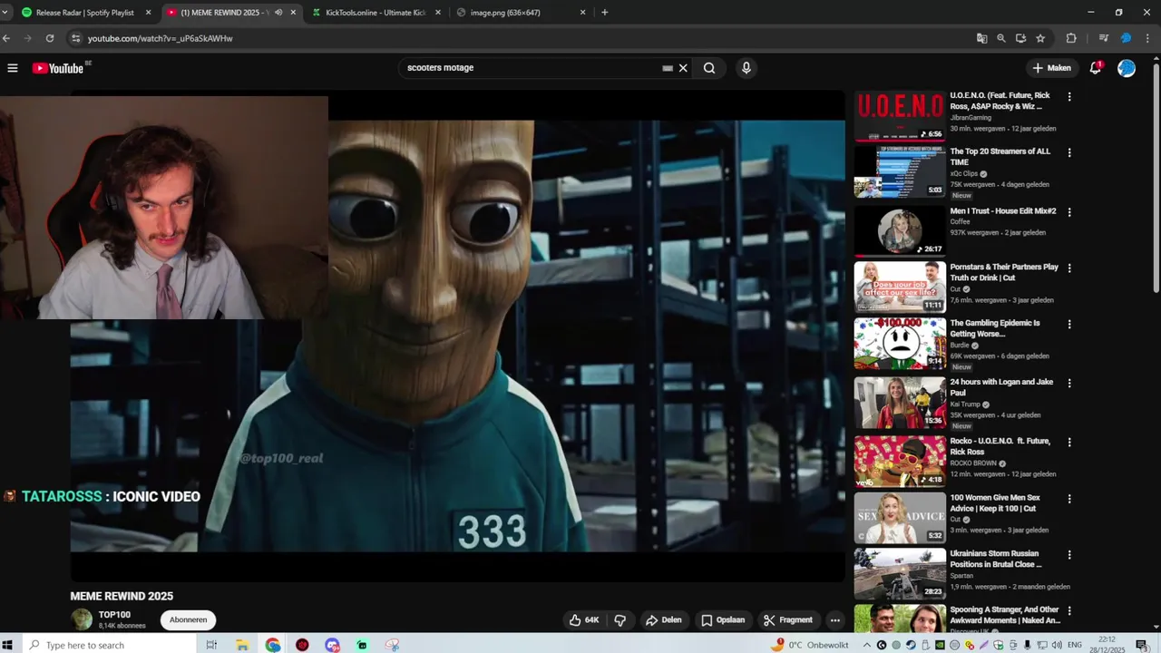Open YouTube notifications bell
This screenshot has width=1161, height=653.
point(1096,68)
